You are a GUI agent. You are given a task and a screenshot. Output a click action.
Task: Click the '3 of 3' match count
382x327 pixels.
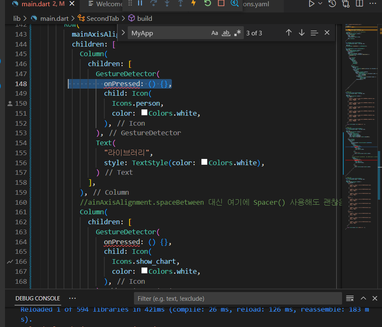[254, 33]
